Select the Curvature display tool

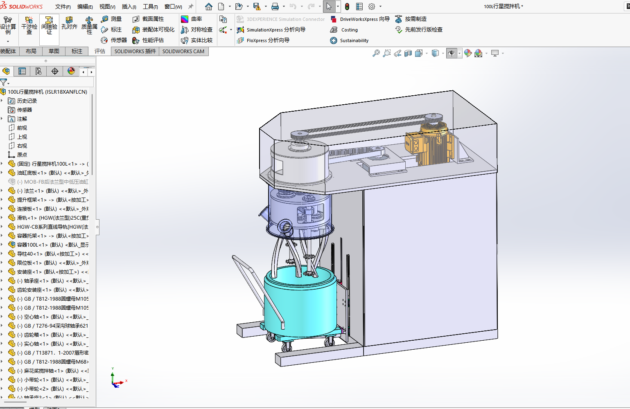click(192, 19)
